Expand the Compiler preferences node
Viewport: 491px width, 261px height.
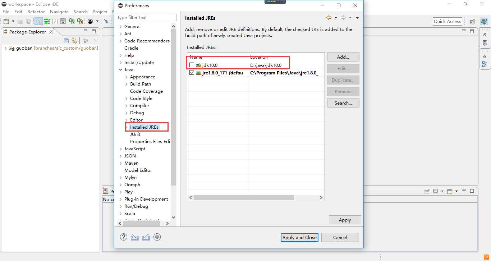[x=127, y=106]
